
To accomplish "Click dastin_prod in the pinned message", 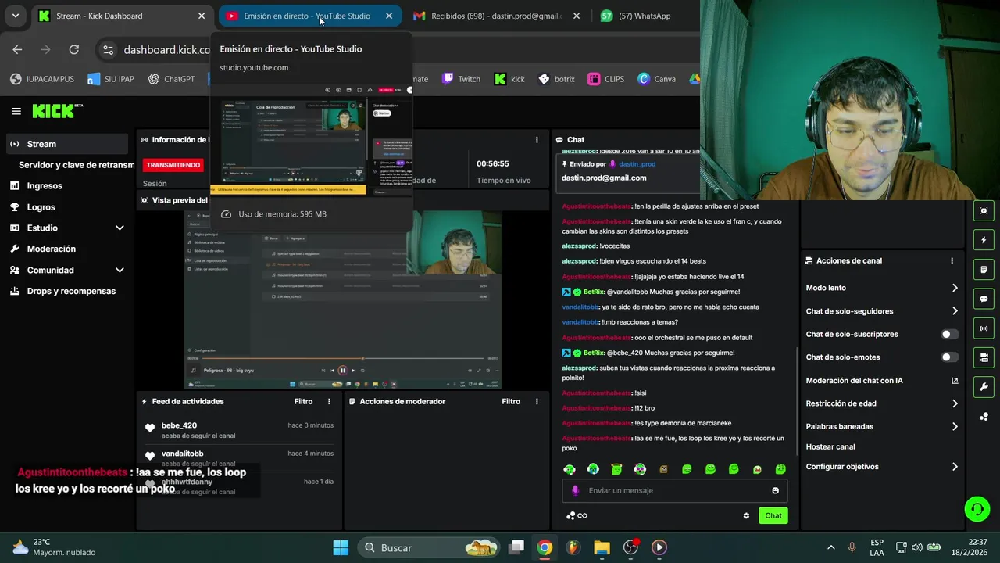I will [637, 164].
